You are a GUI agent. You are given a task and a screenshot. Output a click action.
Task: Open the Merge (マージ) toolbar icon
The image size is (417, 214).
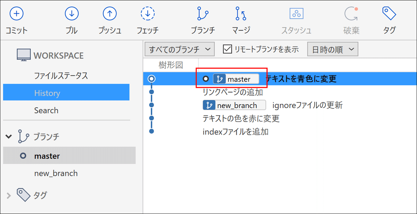point(241,14)
